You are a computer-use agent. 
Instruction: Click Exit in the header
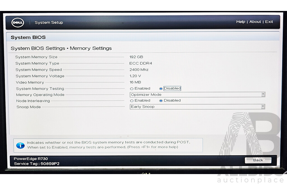coord(269,22)
